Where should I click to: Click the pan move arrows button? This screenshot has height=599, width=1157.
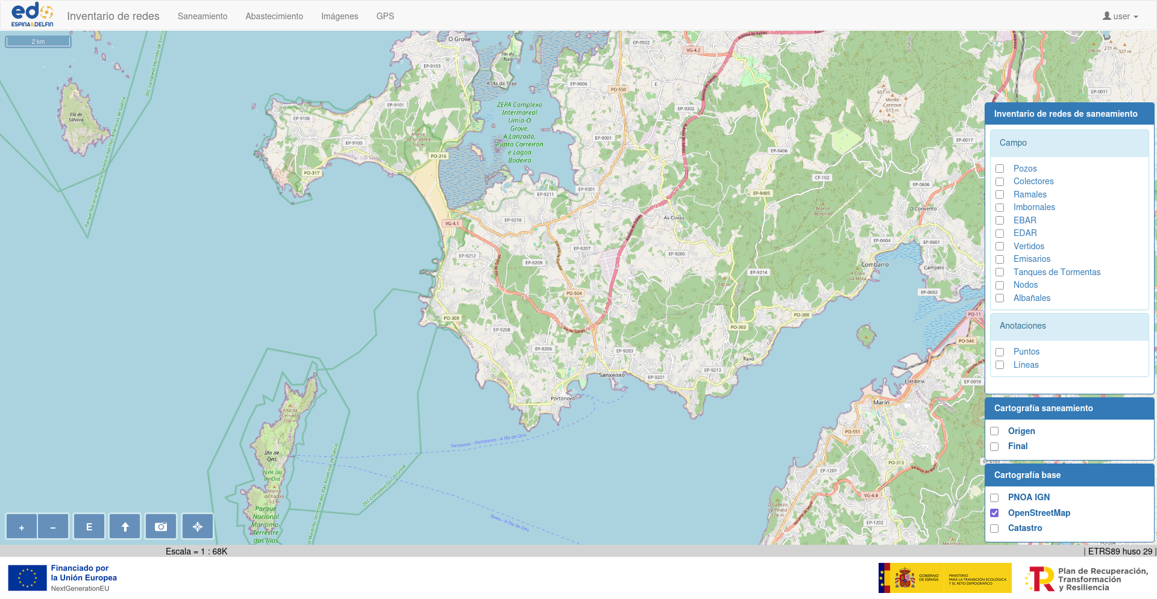[x=198, y=527]
